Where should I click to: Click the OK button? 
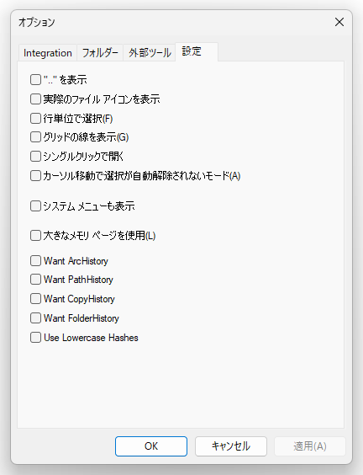[151, 446]
